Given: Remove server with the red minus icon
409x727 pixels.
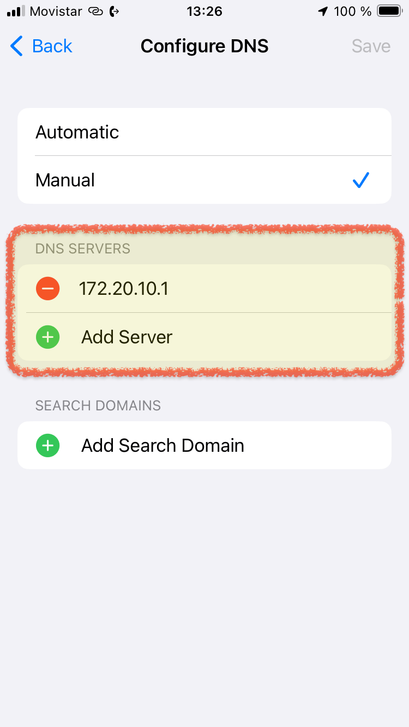Looking at the screenshot, I should (48, 288).
